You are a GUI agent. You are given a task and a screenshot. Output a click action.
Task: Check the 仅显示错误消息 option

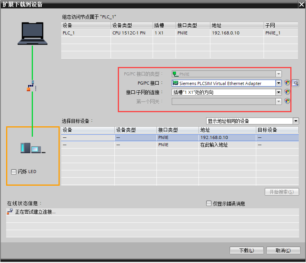pos(208,204)
